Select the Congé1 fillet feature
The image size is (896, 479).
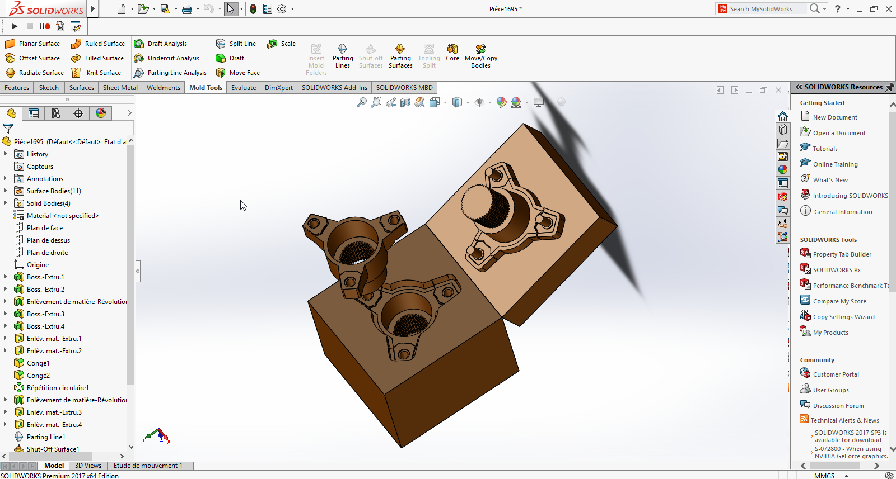point(38,363)
